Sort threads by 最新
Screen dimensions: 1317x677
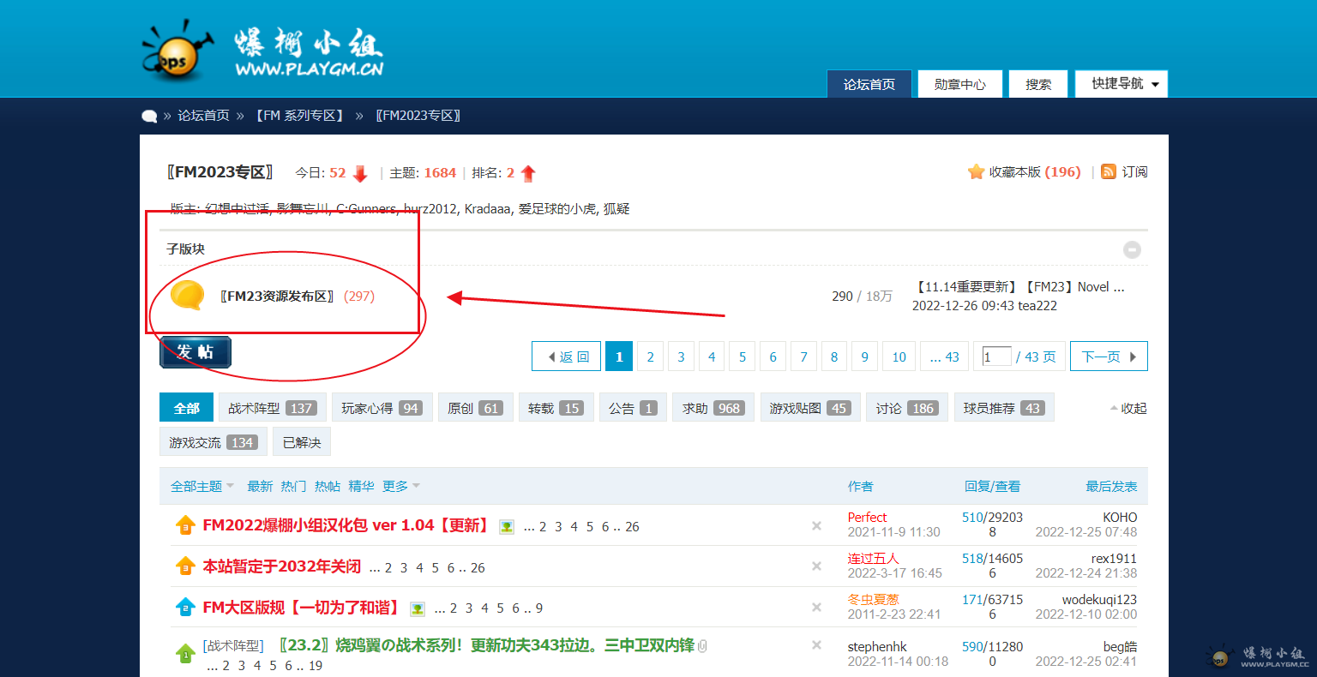[x=260, y=486]
